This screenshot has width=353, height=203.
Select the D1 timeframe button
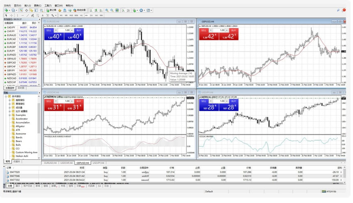click(91, 15)
